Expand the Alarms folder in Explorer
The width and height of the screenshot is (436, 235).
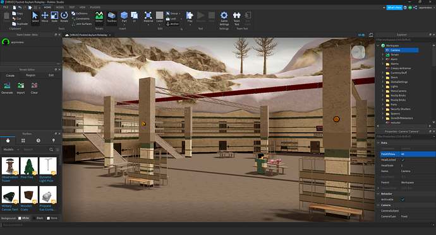pos(383,64)
